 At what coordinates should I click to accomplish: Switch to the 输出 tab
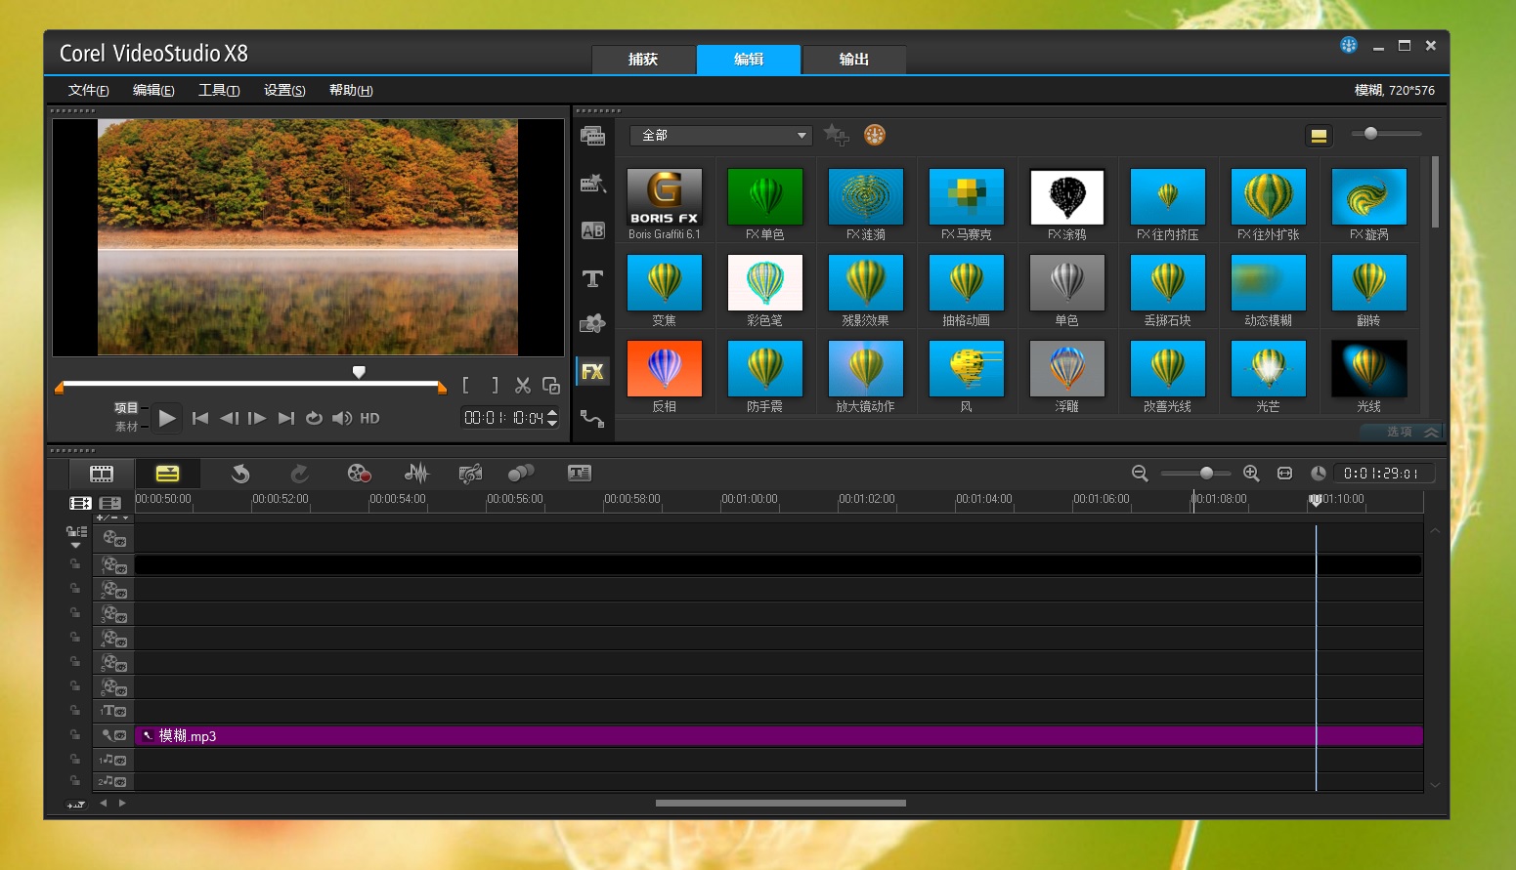click(854, 60)
